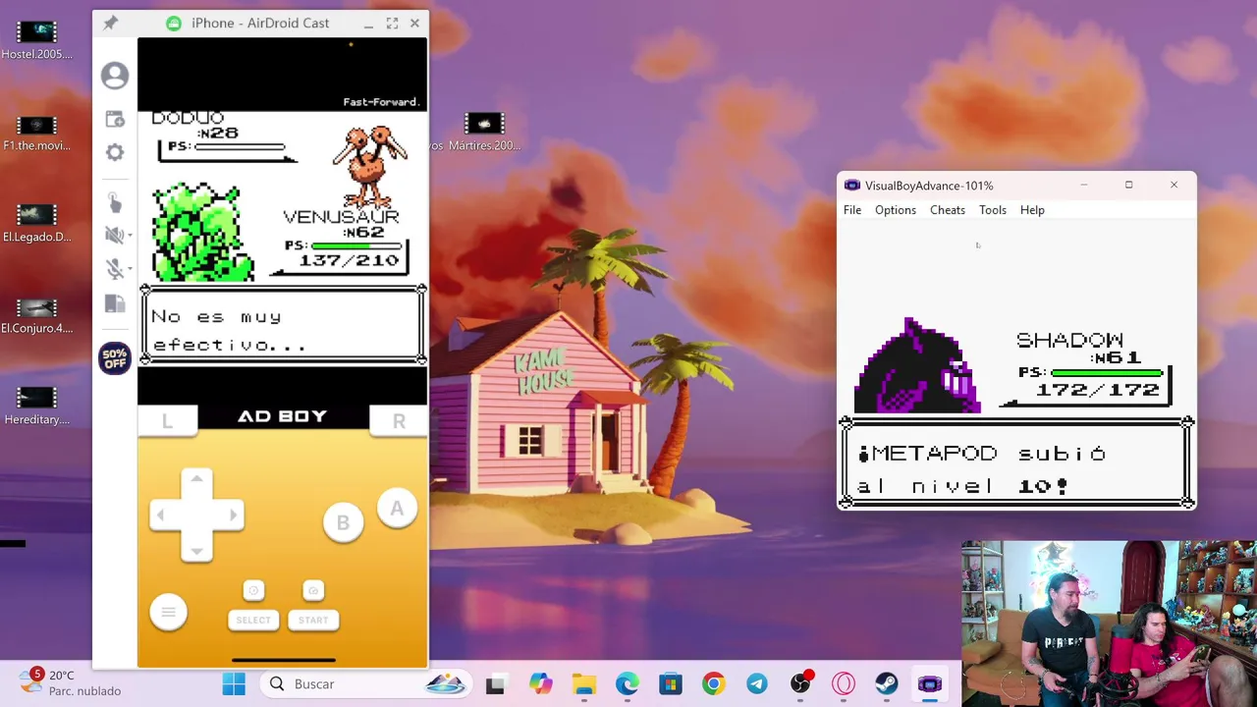The width and height of the screenshot is (1257, 707).
Task: Tap the R shoulder button
Action: [x=399, y=421]
